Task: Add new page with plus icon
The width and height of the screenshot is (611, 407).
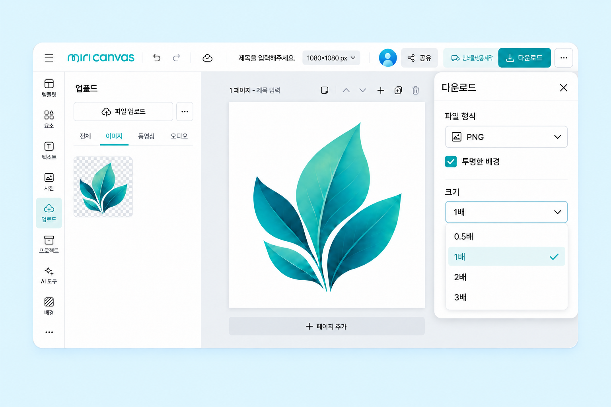Action: [381, 90]
